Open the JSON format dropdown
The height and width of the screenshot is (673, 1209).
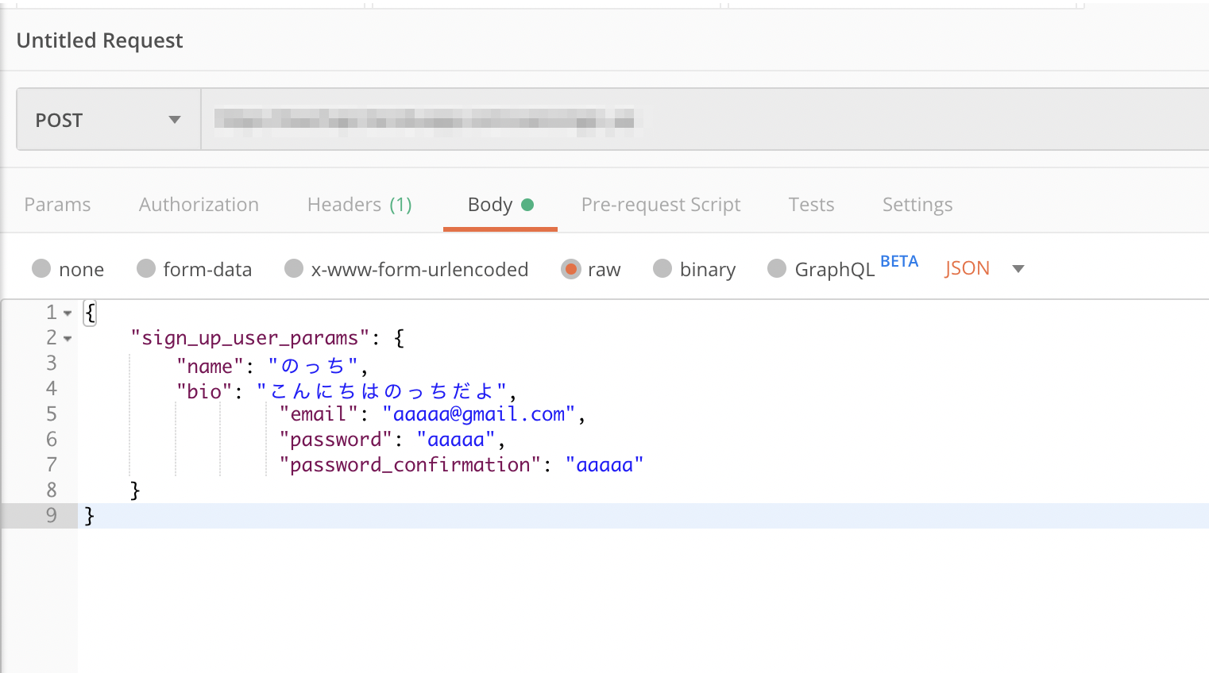(984, 268)
